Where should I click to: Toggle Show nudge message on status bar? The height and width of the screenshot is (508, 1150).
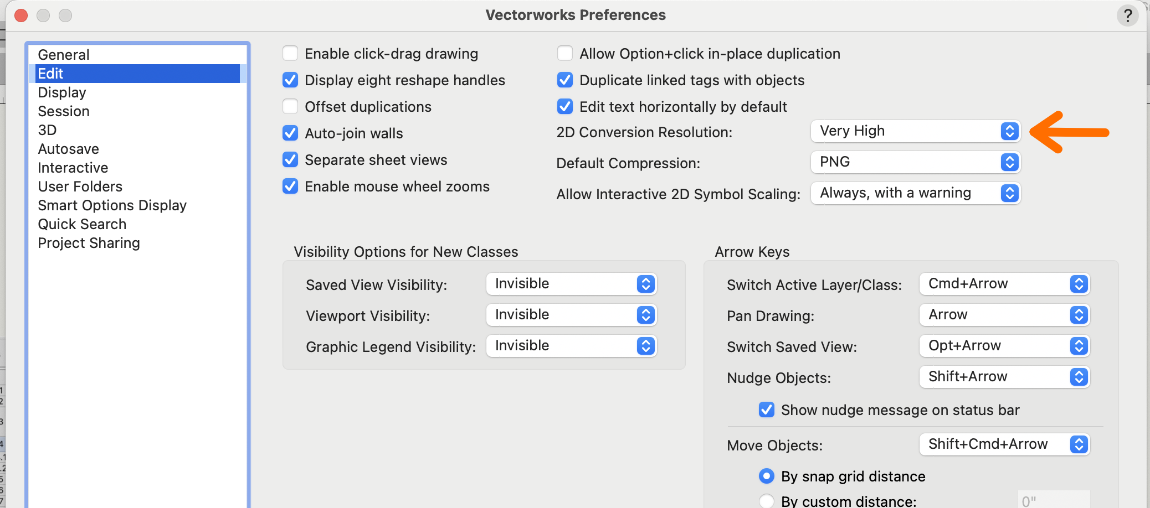click(x=767, y=410)
